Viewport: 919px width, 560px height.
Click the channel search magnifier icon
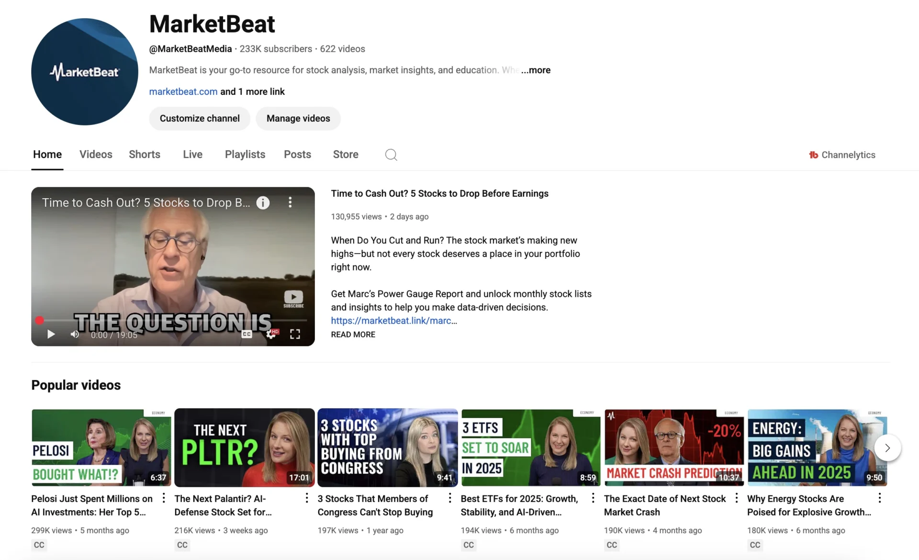pyautogui.click(x=391, y=155)
